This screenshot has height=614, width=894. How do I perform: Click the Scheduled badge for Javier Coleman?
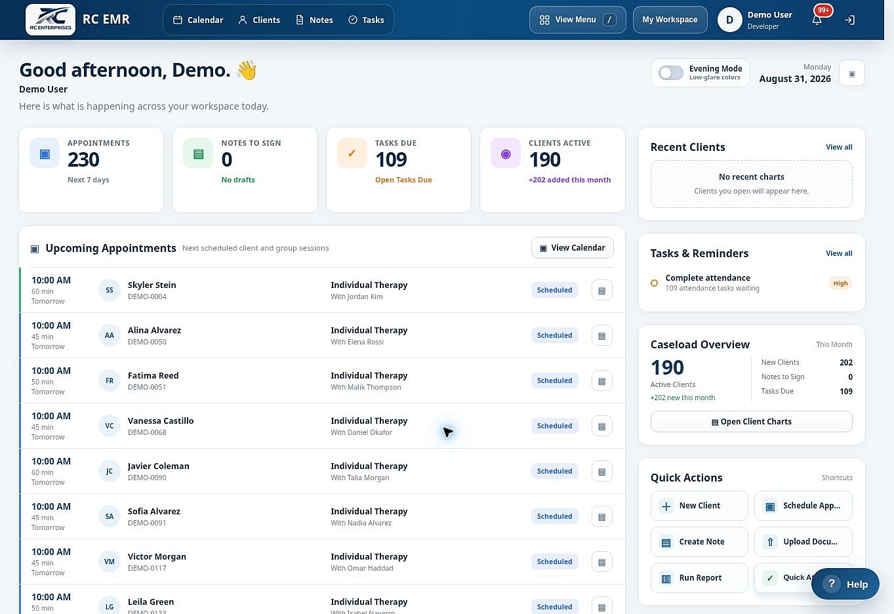pyautogui.click(x=555, y=471)
